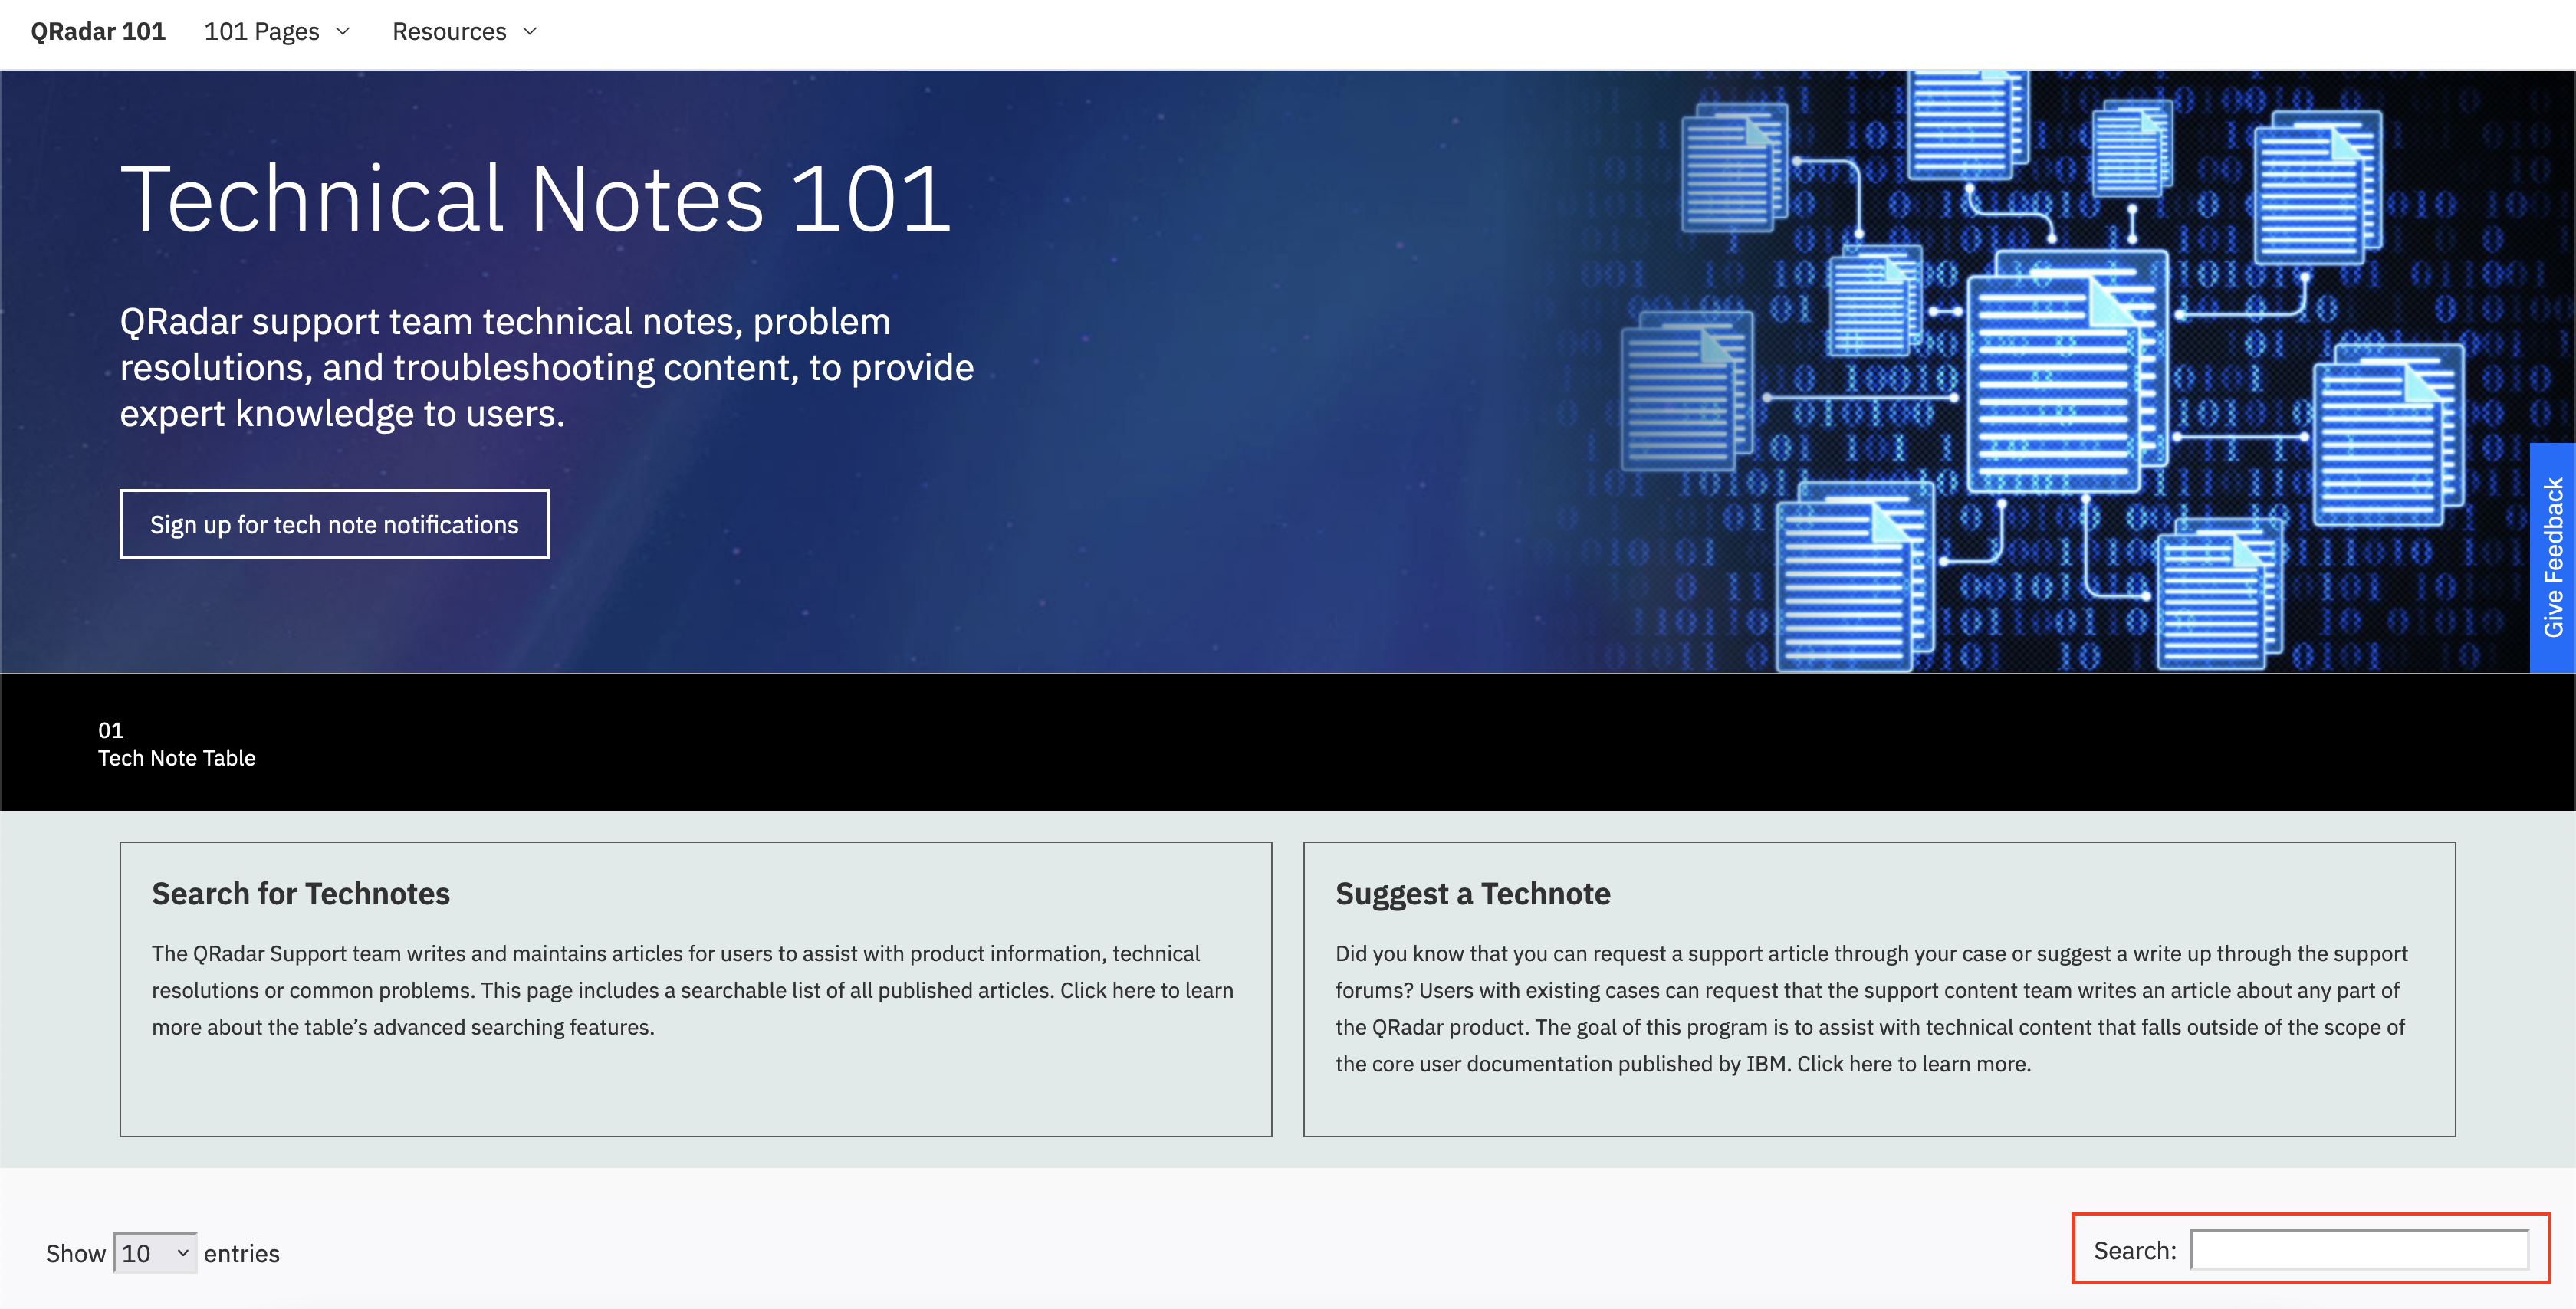
Task: Select the Search for Technotes card
Action: tap(695, 989)
